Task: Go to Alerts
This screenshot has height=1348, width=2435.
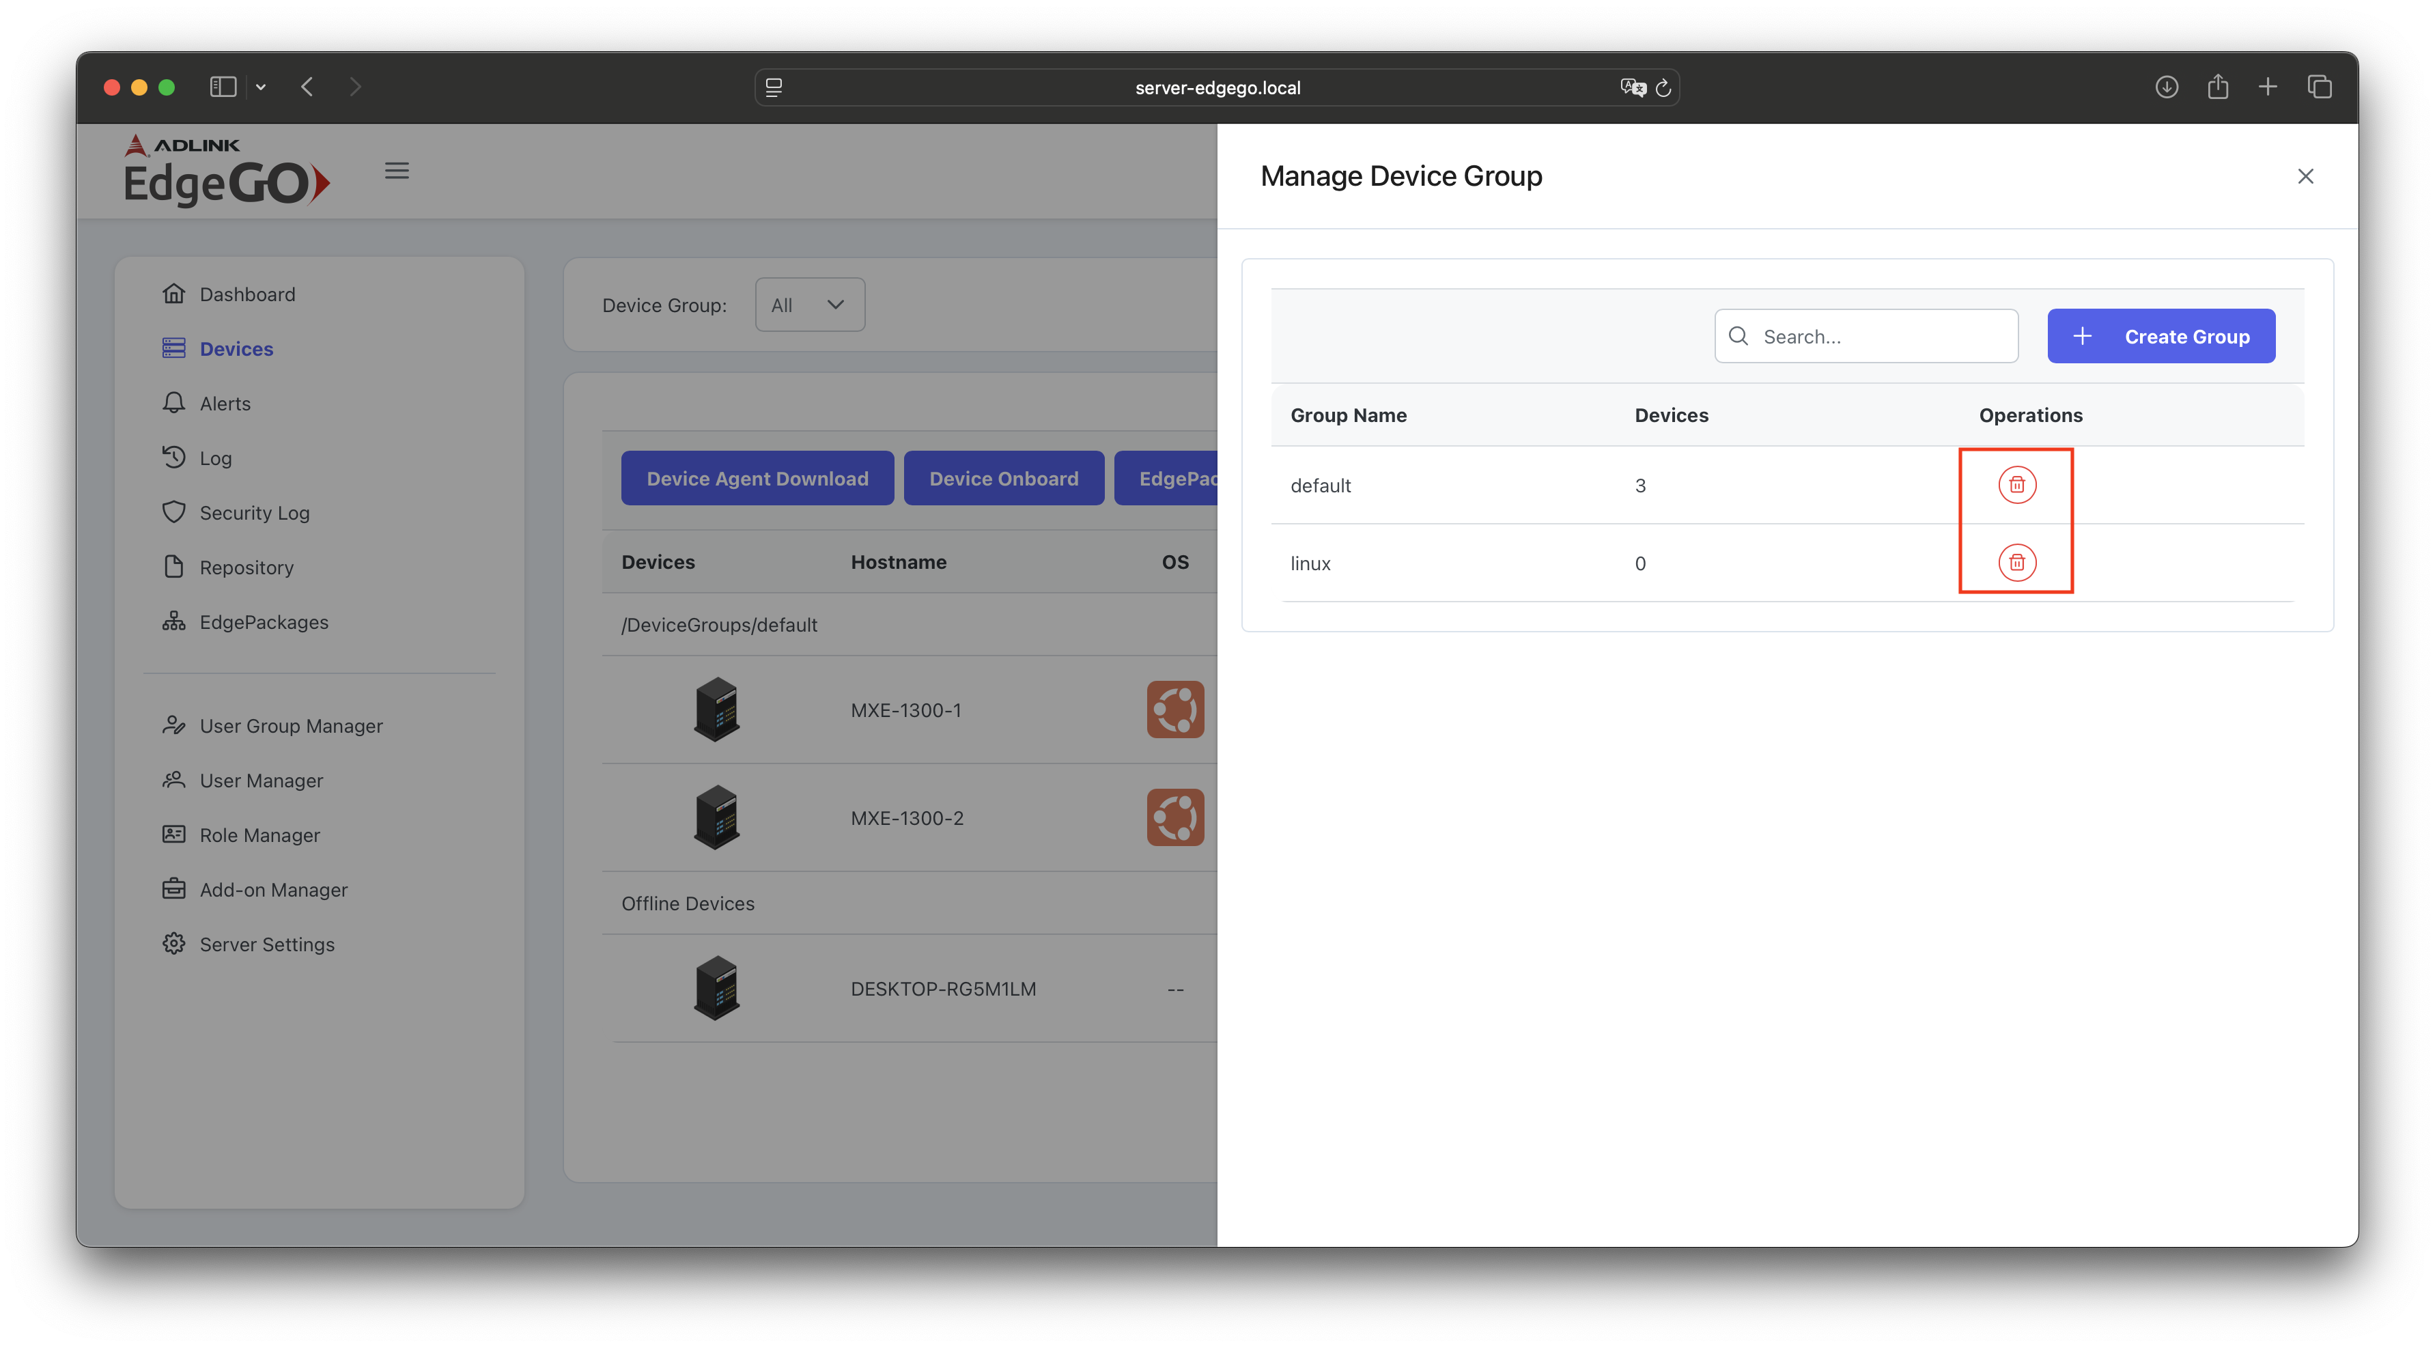Action: click(x=224, y=404)
